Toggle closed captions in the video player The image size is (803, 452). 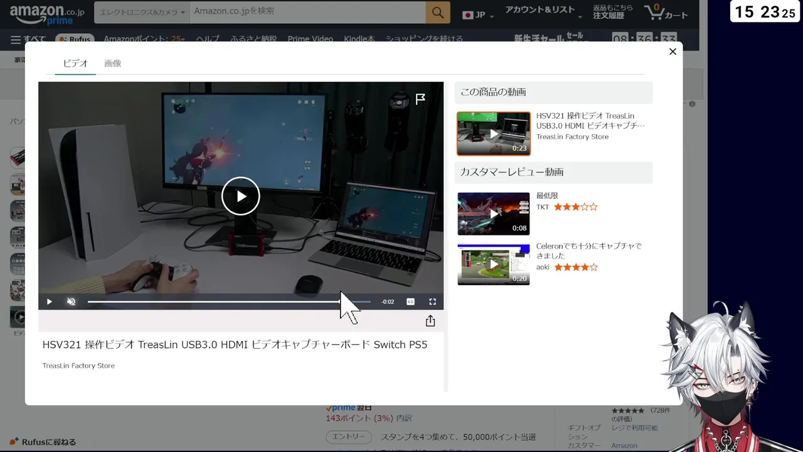pyautogui.click(x=410, y=302)
